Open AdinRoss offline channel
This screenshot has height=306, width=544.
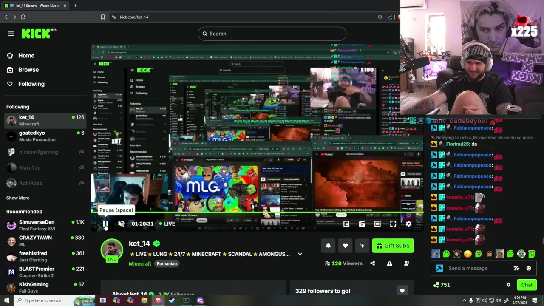point(45,183)
